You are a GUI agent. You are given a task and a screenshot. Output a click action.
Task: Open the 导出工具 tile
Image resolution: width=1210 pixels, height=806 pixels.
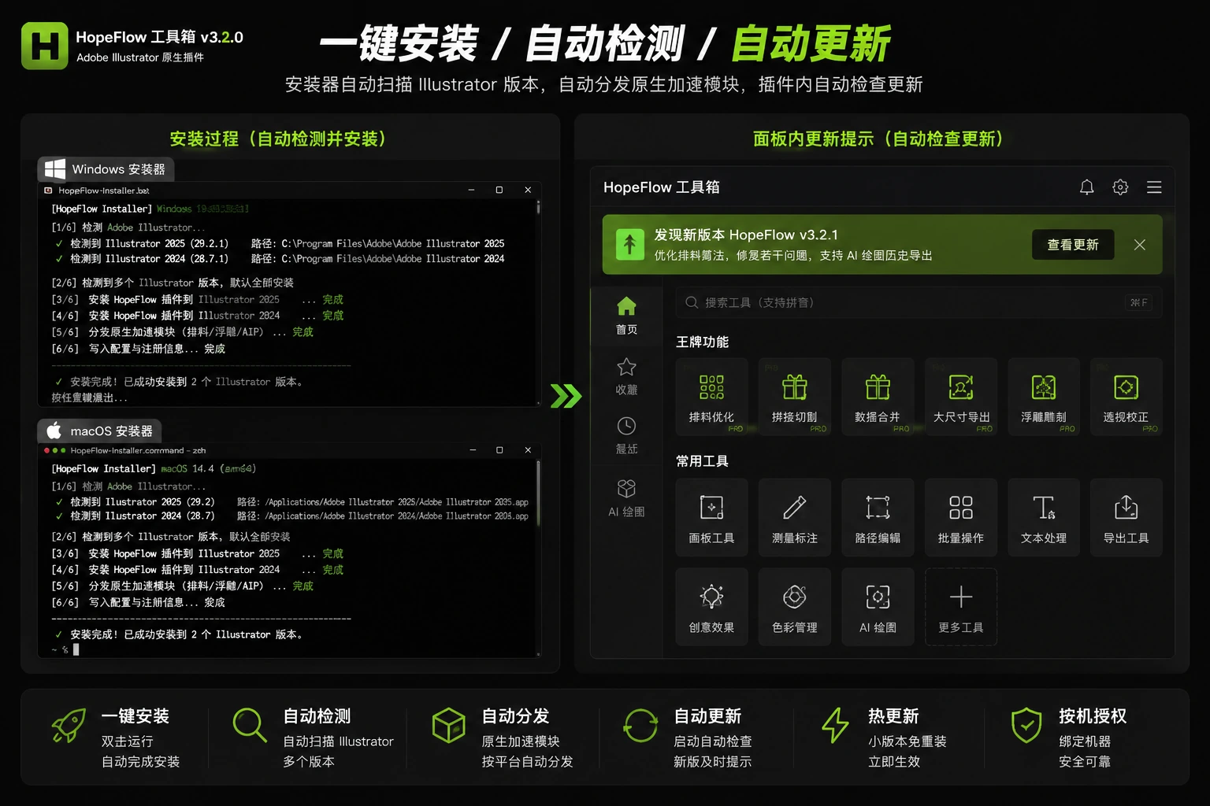pos(1126,518)
